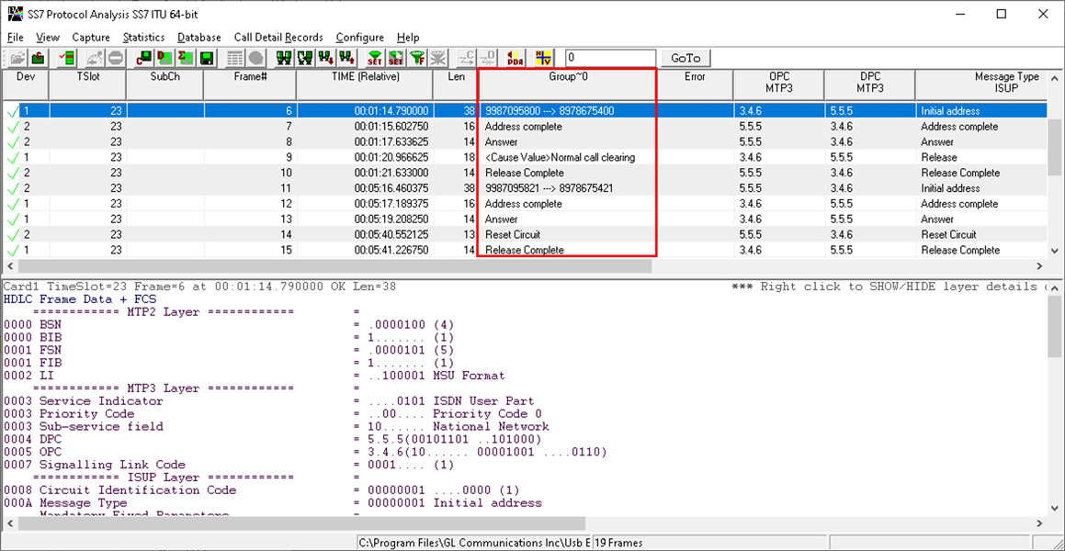The image size is (1065, 551).
Task: Click the 'C' monitor toolbar icon
Action: pyautogui.click(x=144, y=59)
